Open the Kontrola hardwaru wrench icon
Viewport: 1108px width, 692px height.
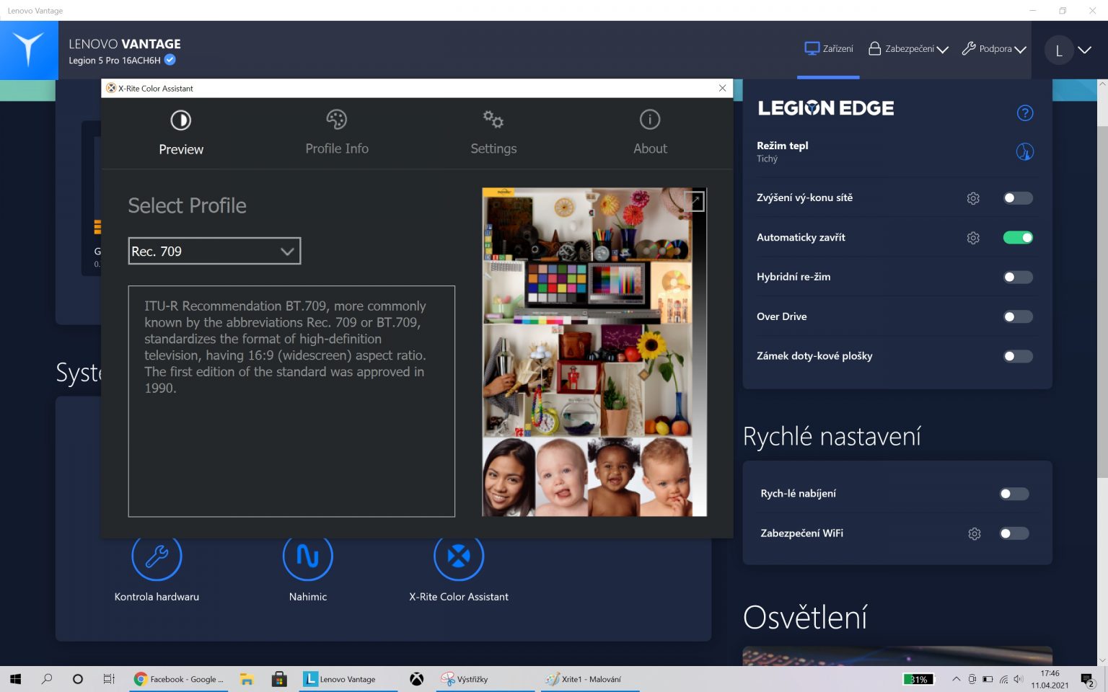tap(157, 556)
